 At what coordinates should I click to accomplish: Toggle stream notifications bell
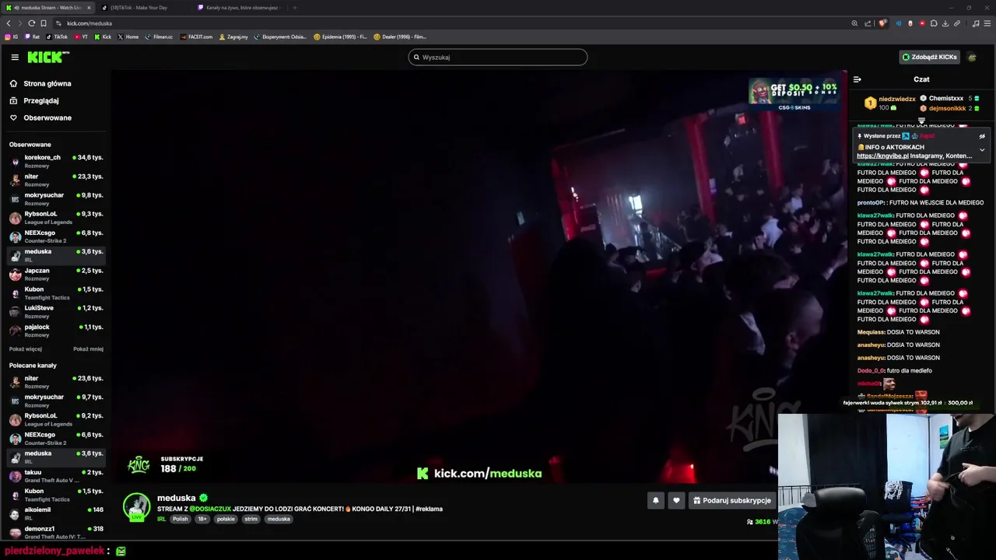click(x=655, y=501)
